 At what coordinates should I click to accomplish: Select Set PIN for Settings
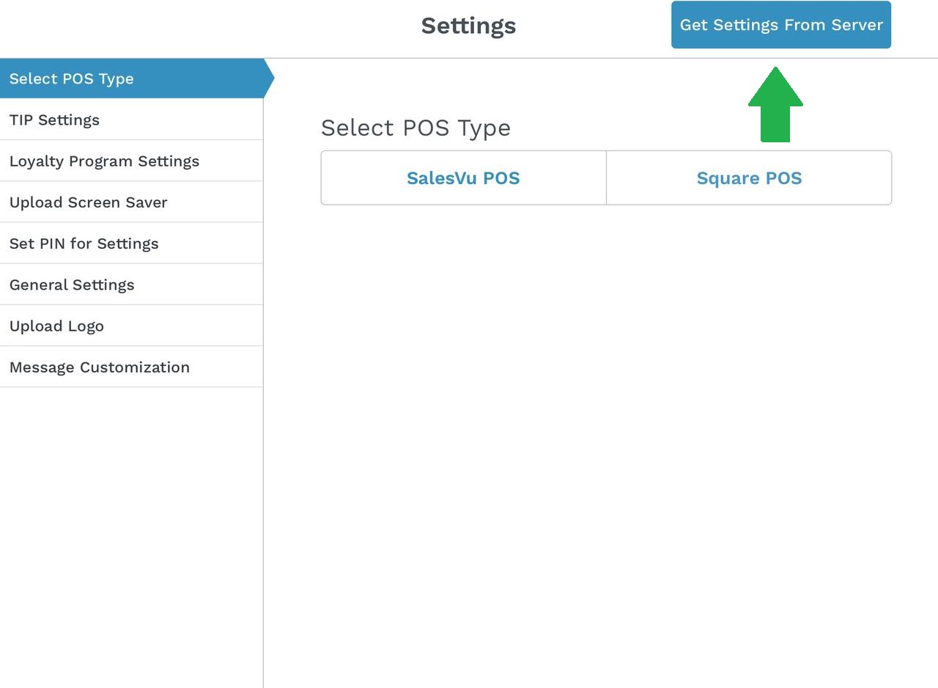click(x=131, y=243)
